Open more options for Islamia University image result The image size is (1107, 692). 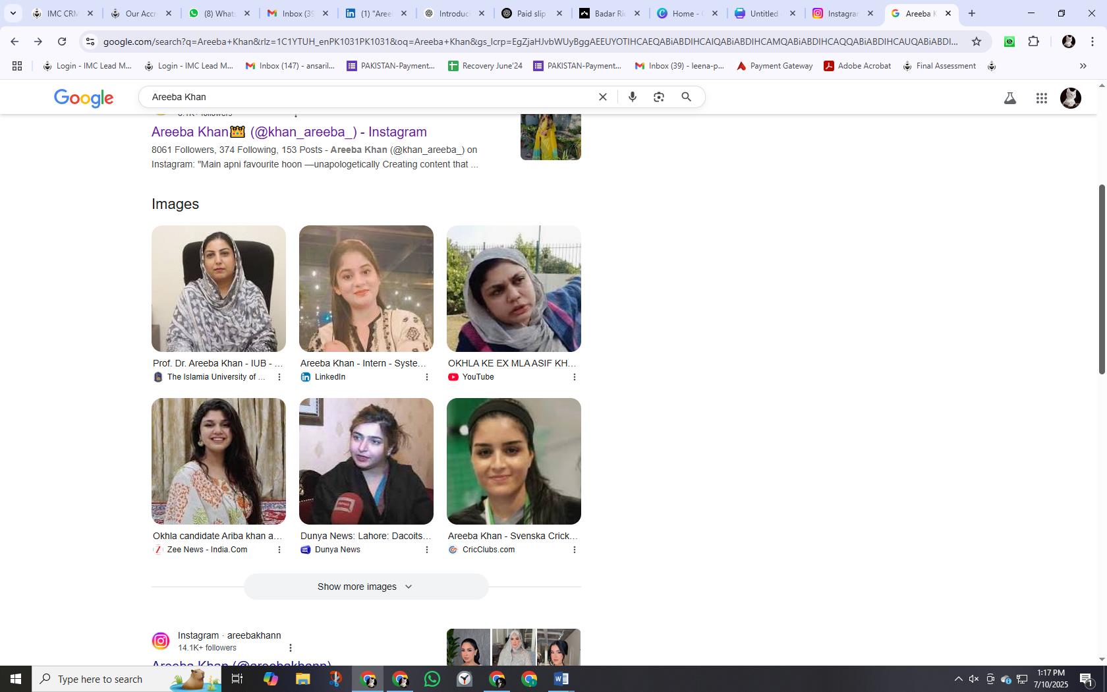coord(279,377)
